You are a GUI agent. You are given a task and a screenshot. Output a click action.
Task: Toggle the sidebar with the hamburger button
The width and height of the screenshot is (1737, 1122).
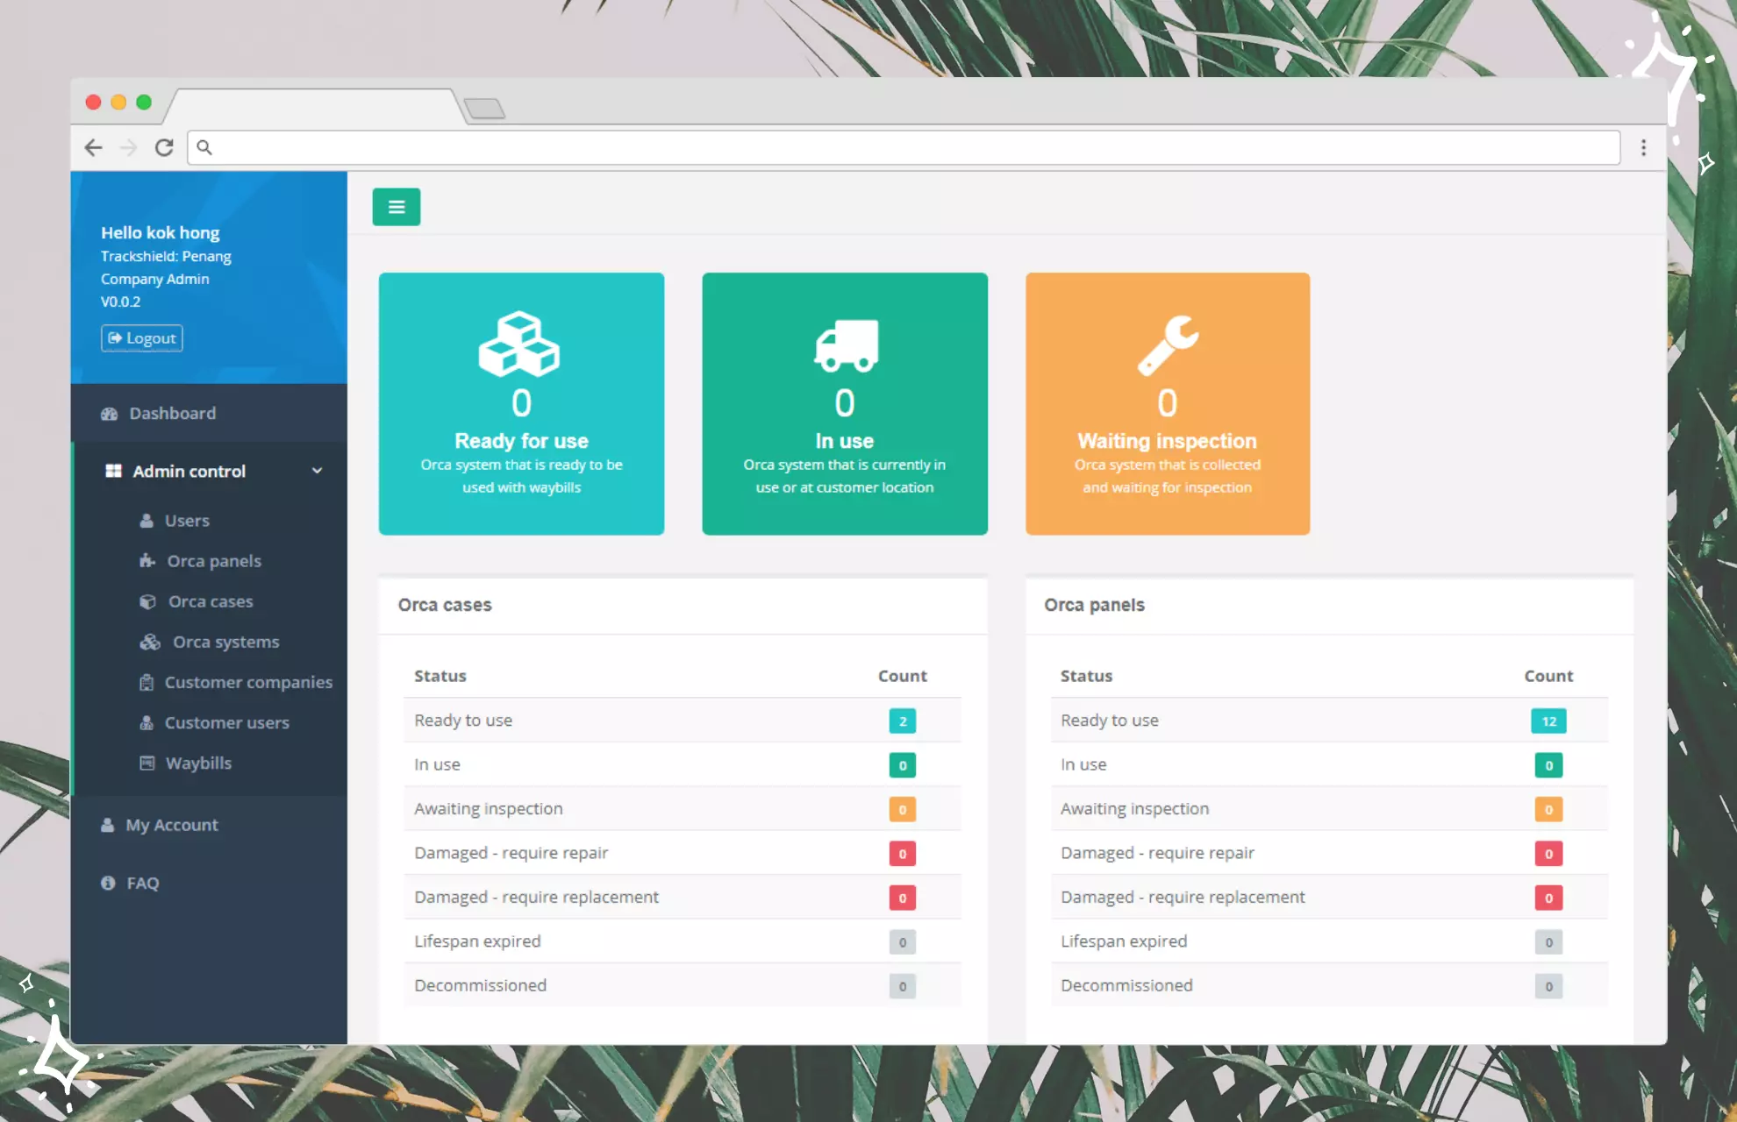point(396,206)
